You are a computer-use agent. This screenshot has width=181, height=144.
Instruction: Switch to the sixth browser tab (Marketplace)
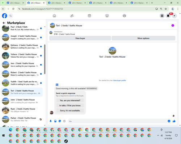point(118,3)
